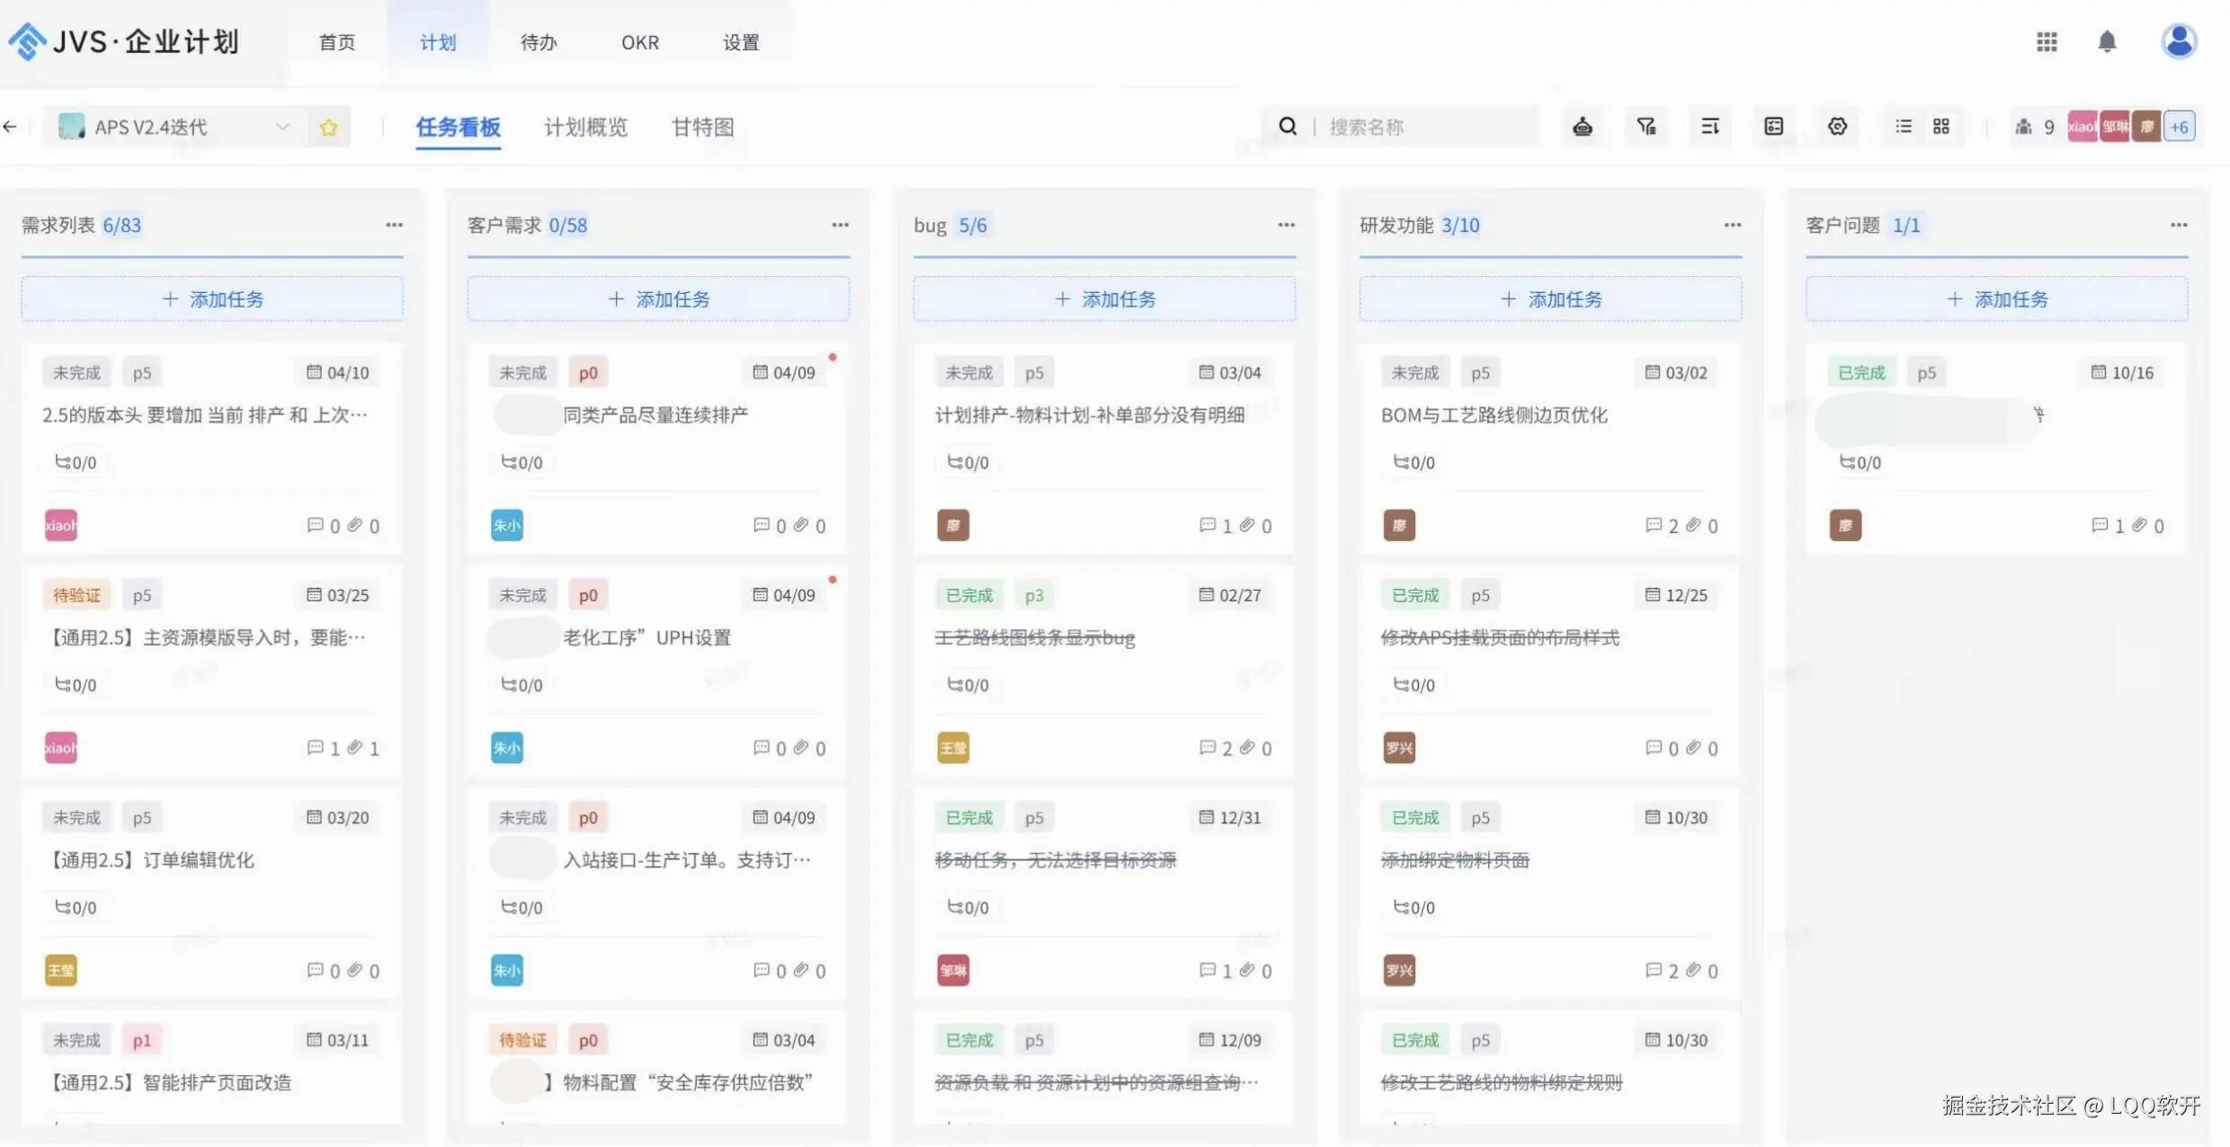Expand the APS V2.4迭代 project dropdown
This screenshot has height=1147, width=2230.
[282, 127]
